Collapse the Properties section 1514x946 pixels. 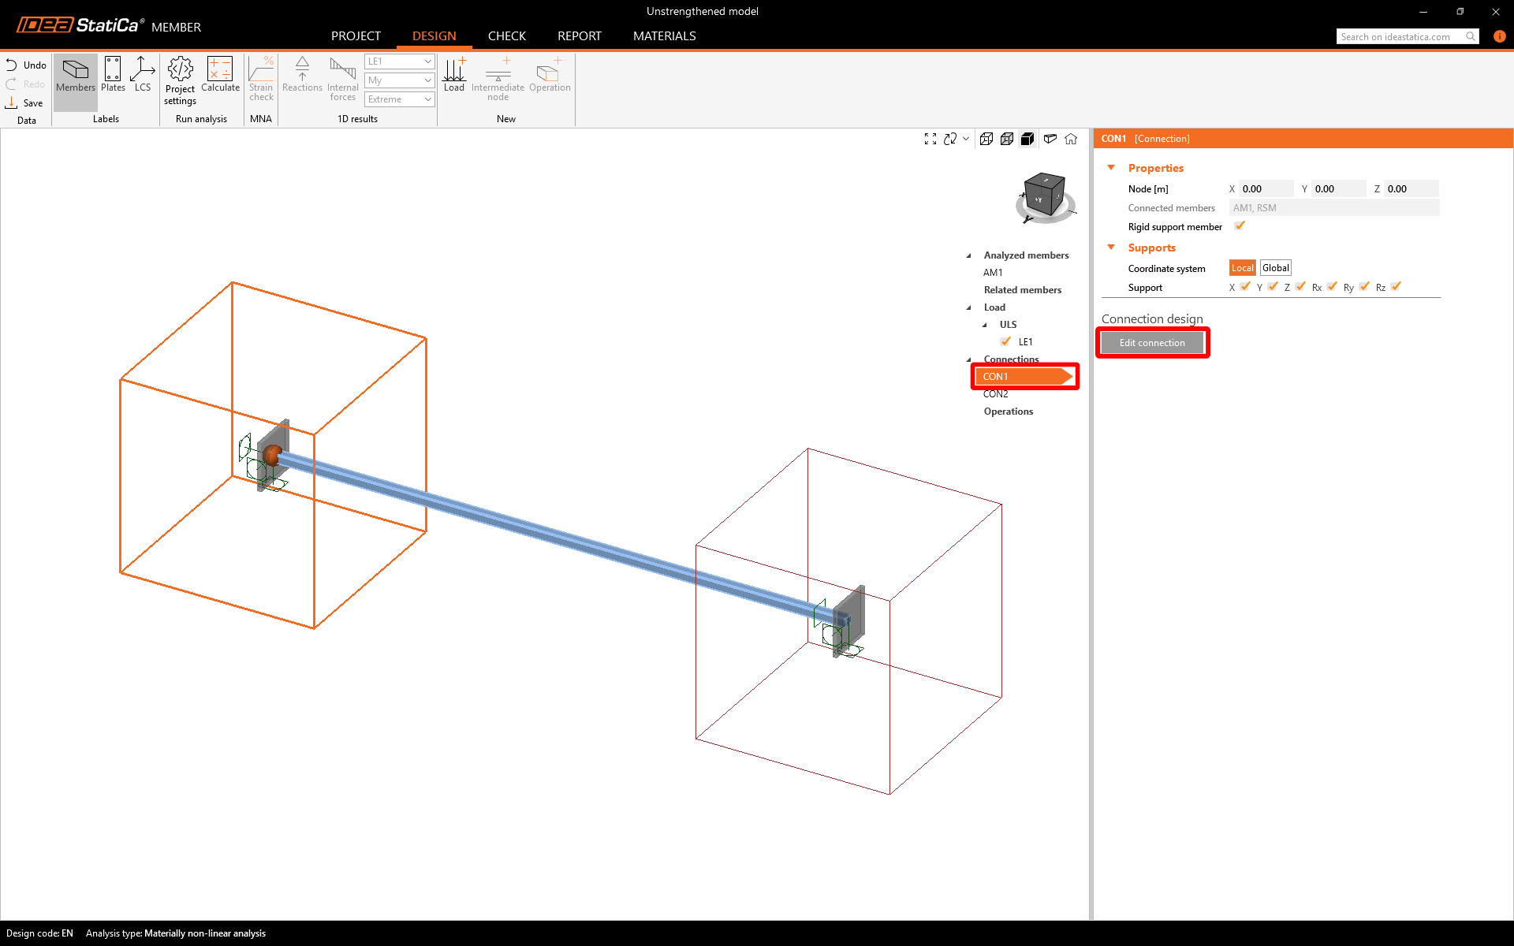[x=1111, y=168]
